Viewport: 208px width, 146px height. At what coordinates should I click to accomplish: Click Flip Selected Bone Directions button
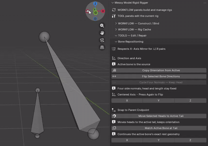tap(159, 76)
